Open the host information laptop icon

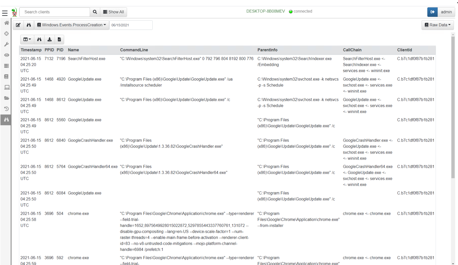(6, 87)
